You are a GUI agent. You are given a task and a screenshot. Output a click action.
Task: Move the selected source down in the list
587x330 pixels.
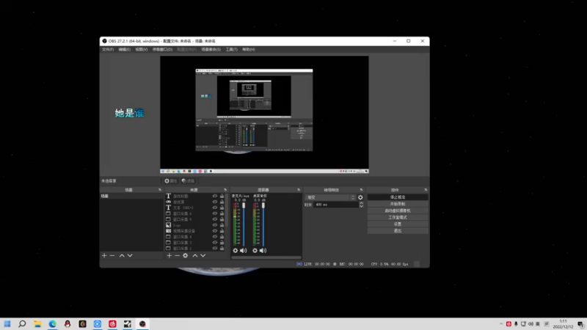[x=203, y=255]
